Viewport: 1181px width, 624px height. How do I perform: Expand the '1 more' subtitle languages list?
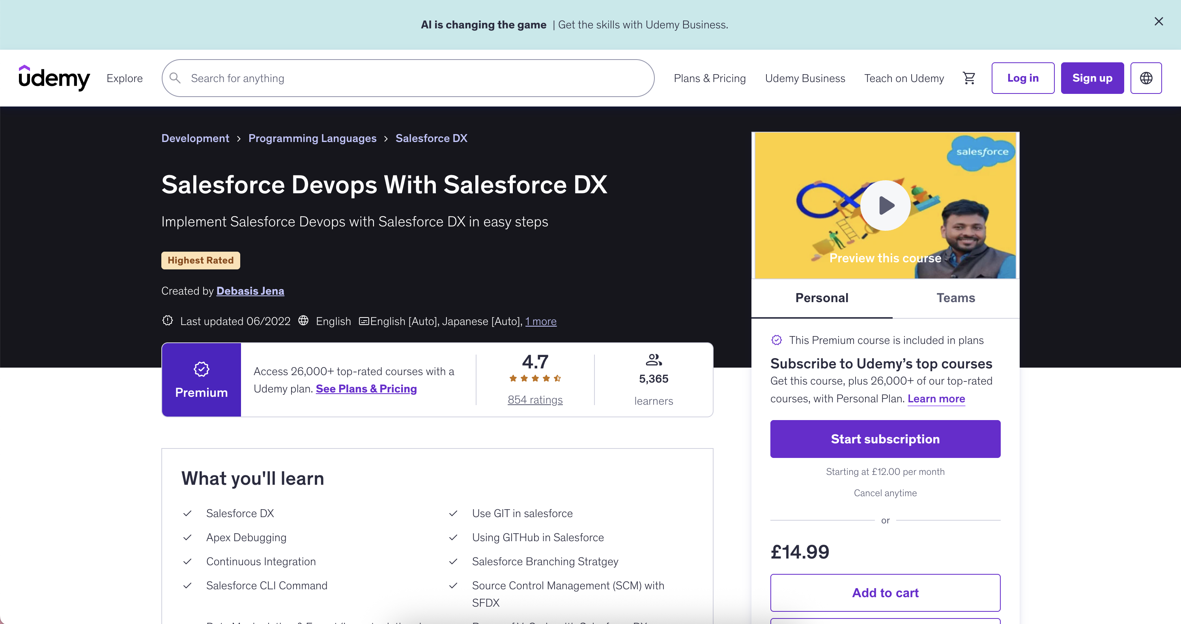pyautogui.click(x=540, y=321)
